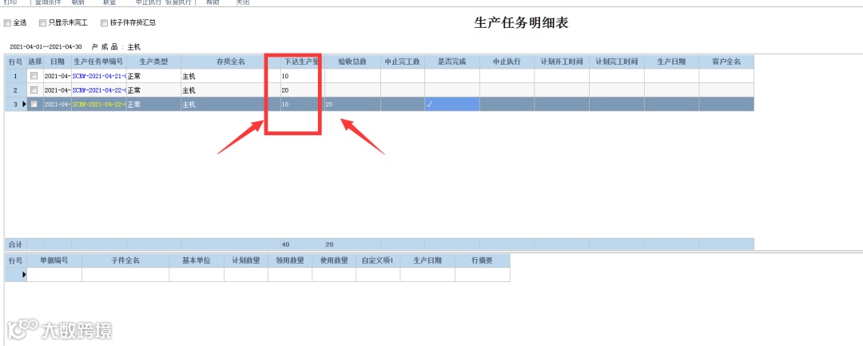Click 主机 inventory name in row 2
The height and width of the screenshot is (346, 863).
189,90
